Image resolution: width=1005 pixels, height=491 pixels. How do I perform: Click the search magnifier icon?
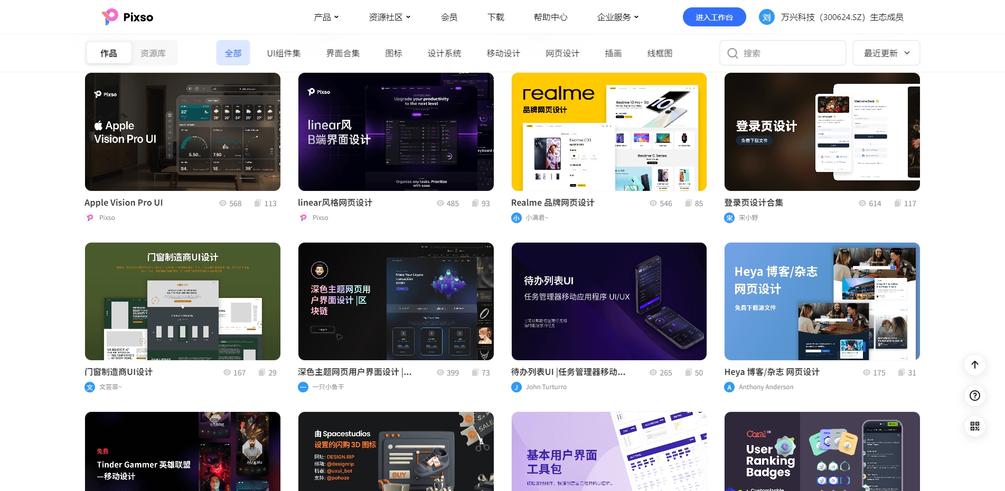pyautogui.click(x=732, y=53)
